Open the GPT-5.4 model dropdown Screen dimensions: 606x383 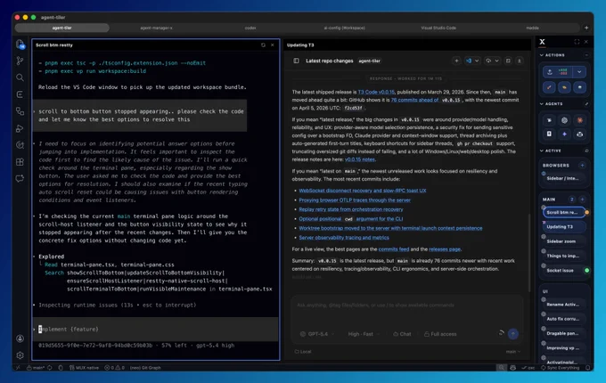tap(317, 334)
